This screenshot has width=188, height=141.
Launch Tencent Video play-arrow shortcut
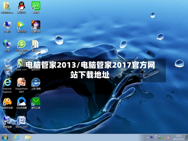tap(21, 27)
